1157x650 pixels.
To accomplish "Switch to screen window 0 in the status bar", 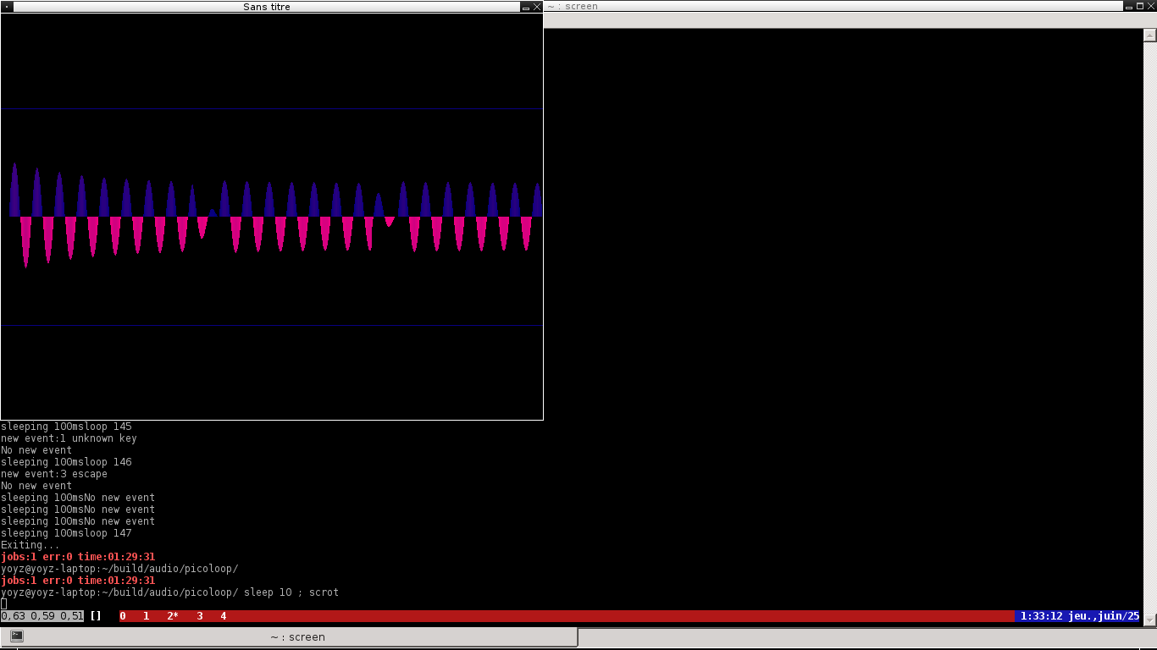I will 123,616.
